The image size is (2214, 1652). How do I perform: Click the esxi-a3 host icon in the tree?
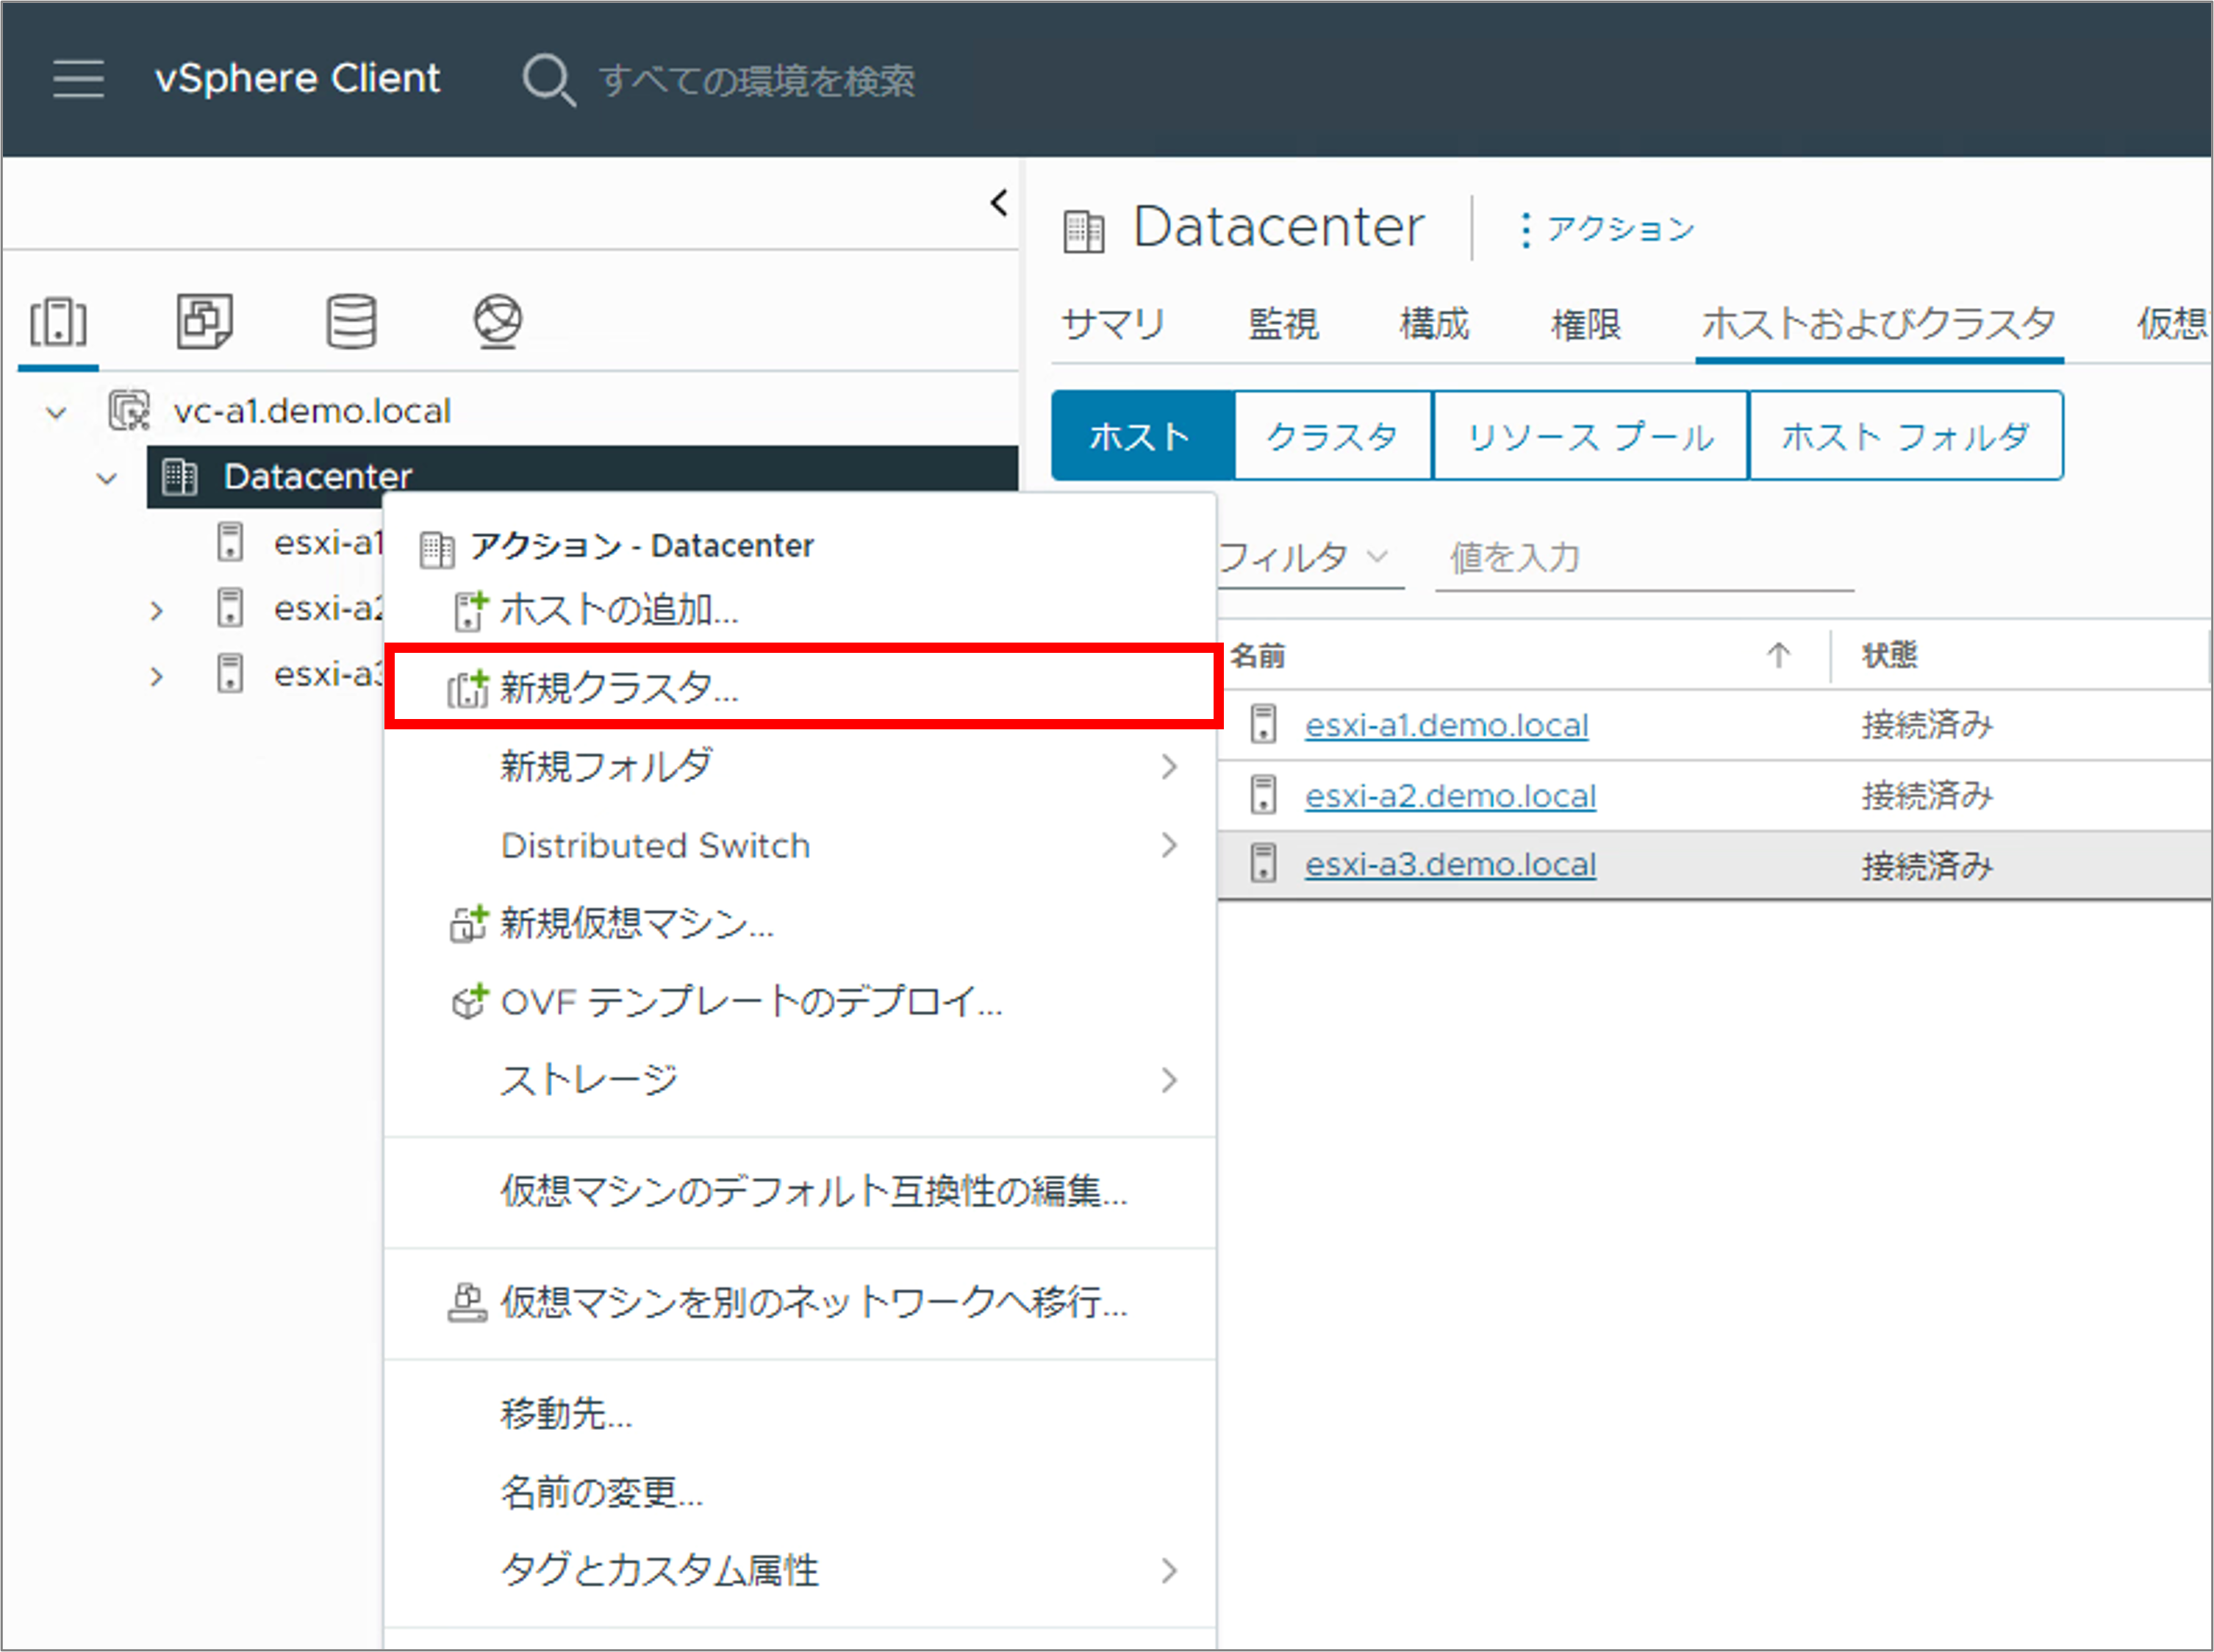pyautogui.click(x=230, y=673)
